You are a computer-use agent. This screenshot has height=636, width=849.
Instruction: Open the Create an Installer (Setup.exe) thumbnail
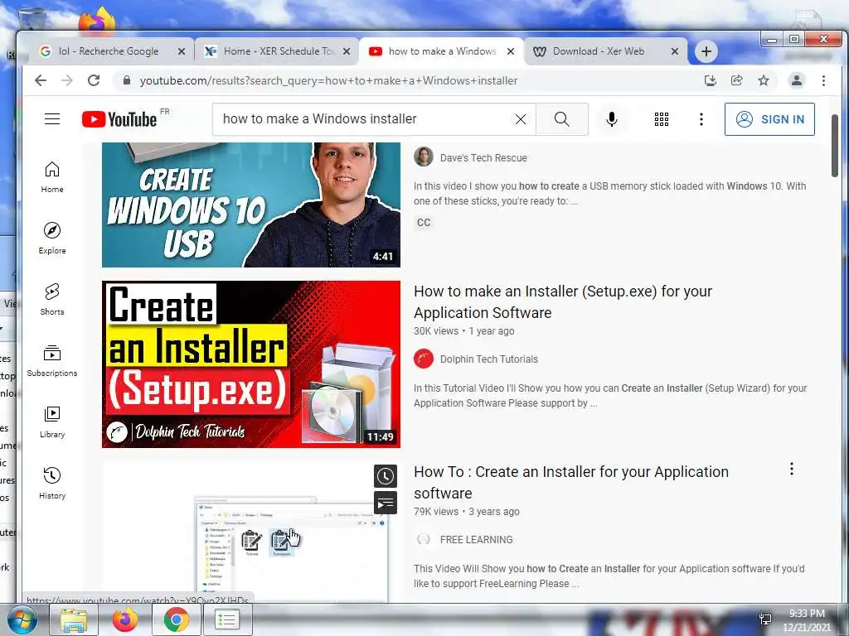coord(251,364)
